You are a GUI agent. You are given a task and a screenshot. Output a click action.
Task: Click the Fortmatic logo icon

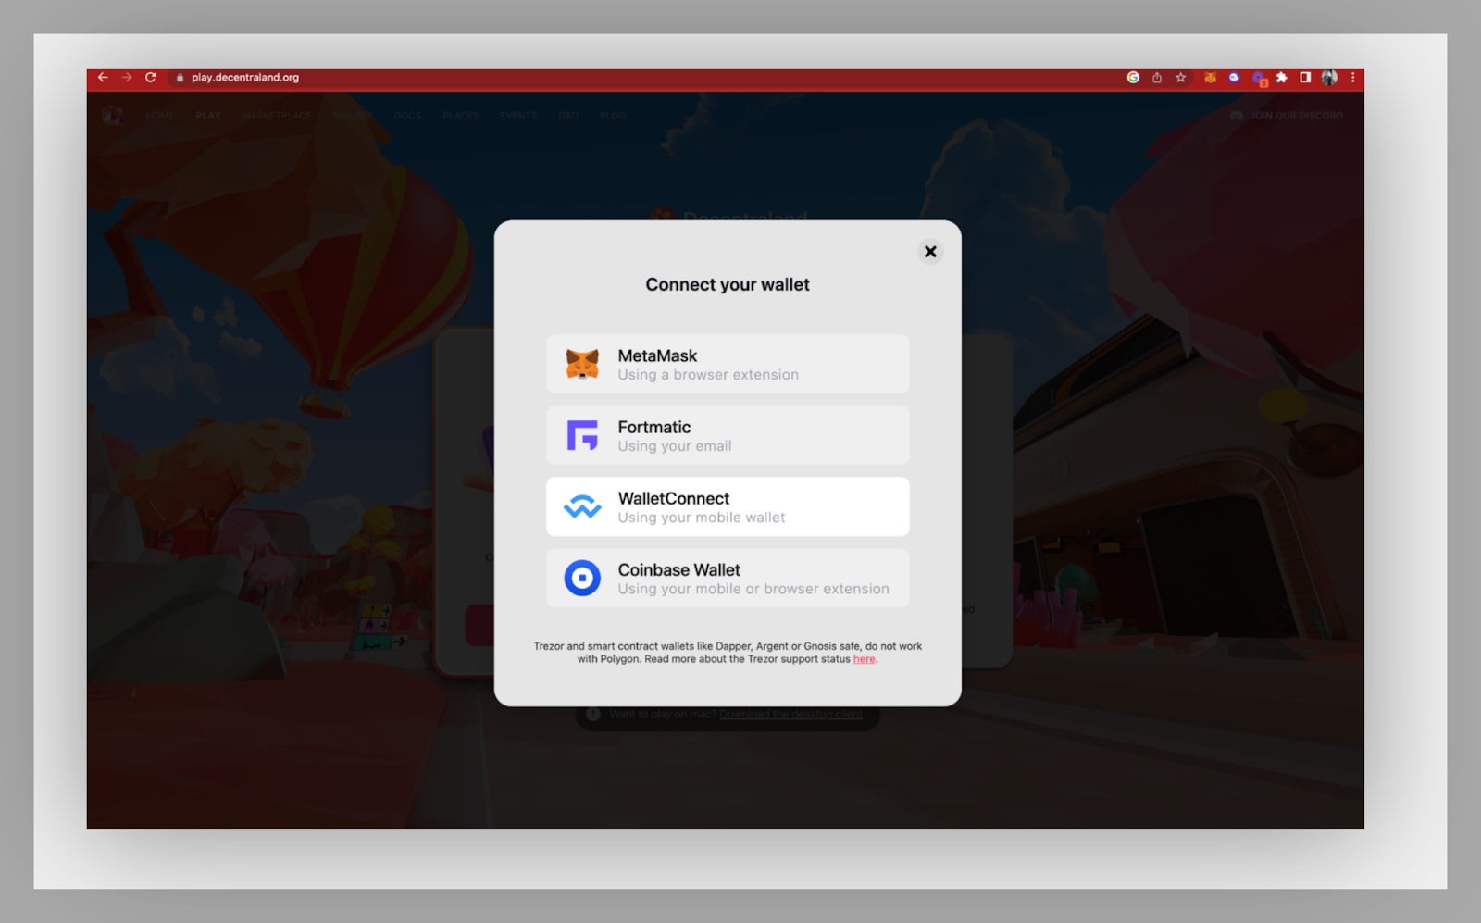[582, 435]
